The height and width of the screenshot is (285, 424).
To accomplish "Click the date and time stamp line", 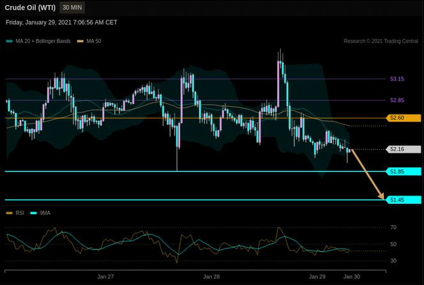I will pyautogui.click(x=61, y=22).
